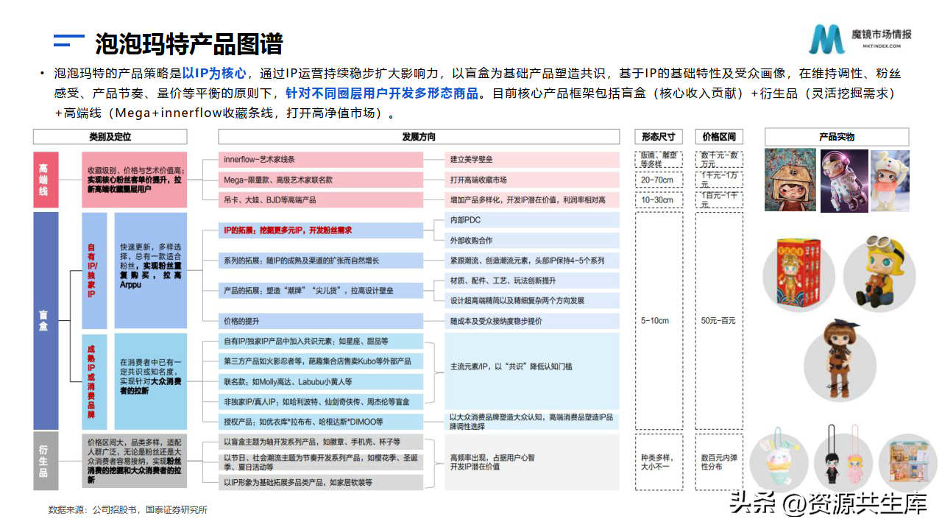Click the 材质、配件、工艺、玩法创新提升 cell
Screen dimensions: 942x530
tap(534, 280)
